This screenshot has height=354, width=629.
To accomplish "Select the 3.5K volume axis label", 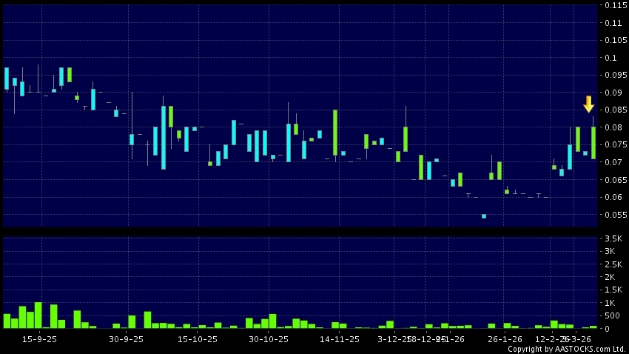I will coord(613,239).
